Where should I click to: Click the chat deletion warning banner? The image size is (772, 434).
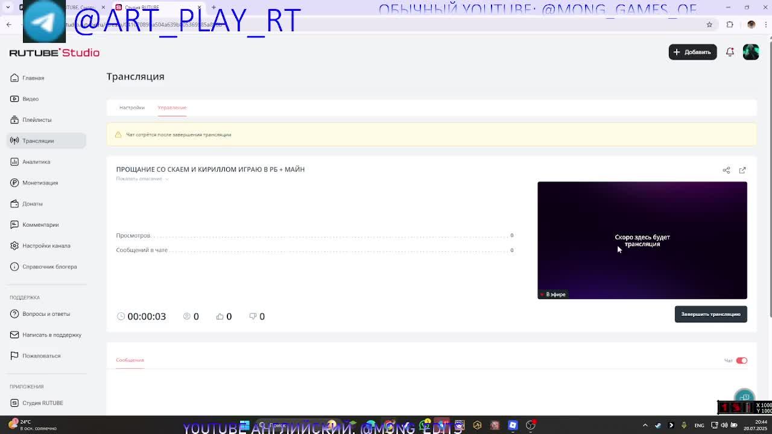(431, 134)
